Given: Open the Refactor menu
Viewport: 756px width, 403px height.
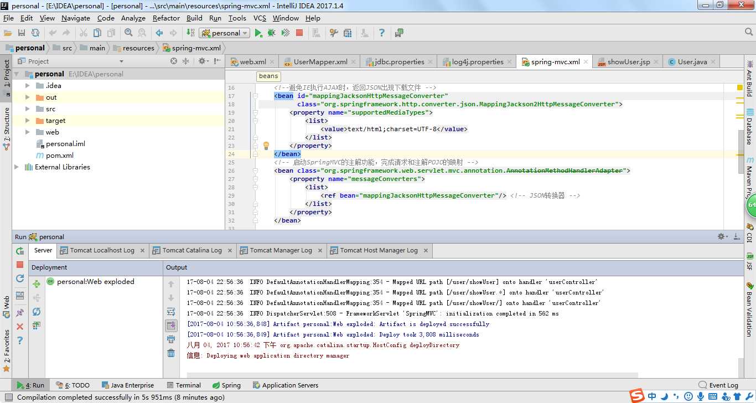Looking at the screenshot, I should (x=166, y=18).
